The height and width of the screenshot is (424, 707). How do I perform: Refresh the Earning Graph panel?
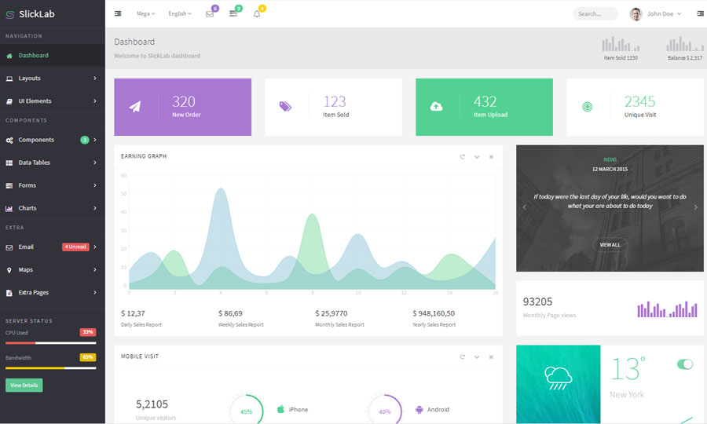click(463, 156)
